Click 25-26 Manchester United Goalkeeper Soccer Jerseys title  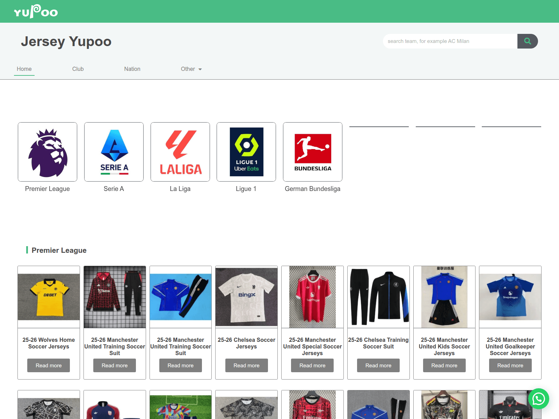tap(510, 346)
